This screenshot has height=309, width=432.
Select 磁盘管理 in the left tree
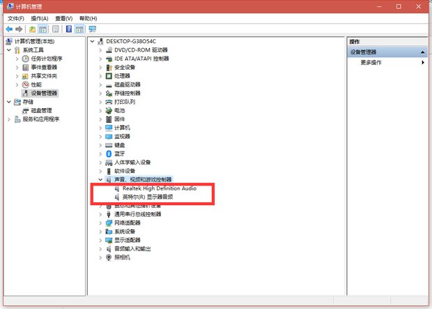click(x=41, y=110)
